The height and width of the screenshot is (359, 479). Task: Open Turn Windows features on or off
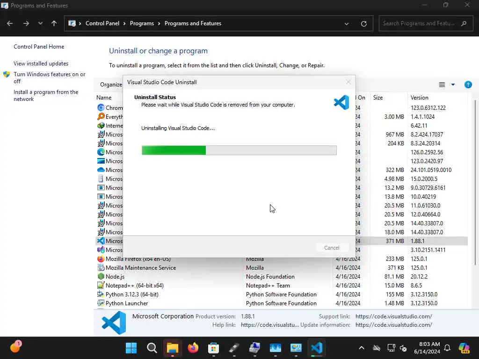click(49, 78)
